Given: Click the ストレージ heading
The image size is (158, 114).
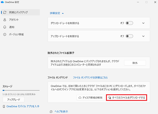Looking at the screenshot, I should [x=7, y=86].
